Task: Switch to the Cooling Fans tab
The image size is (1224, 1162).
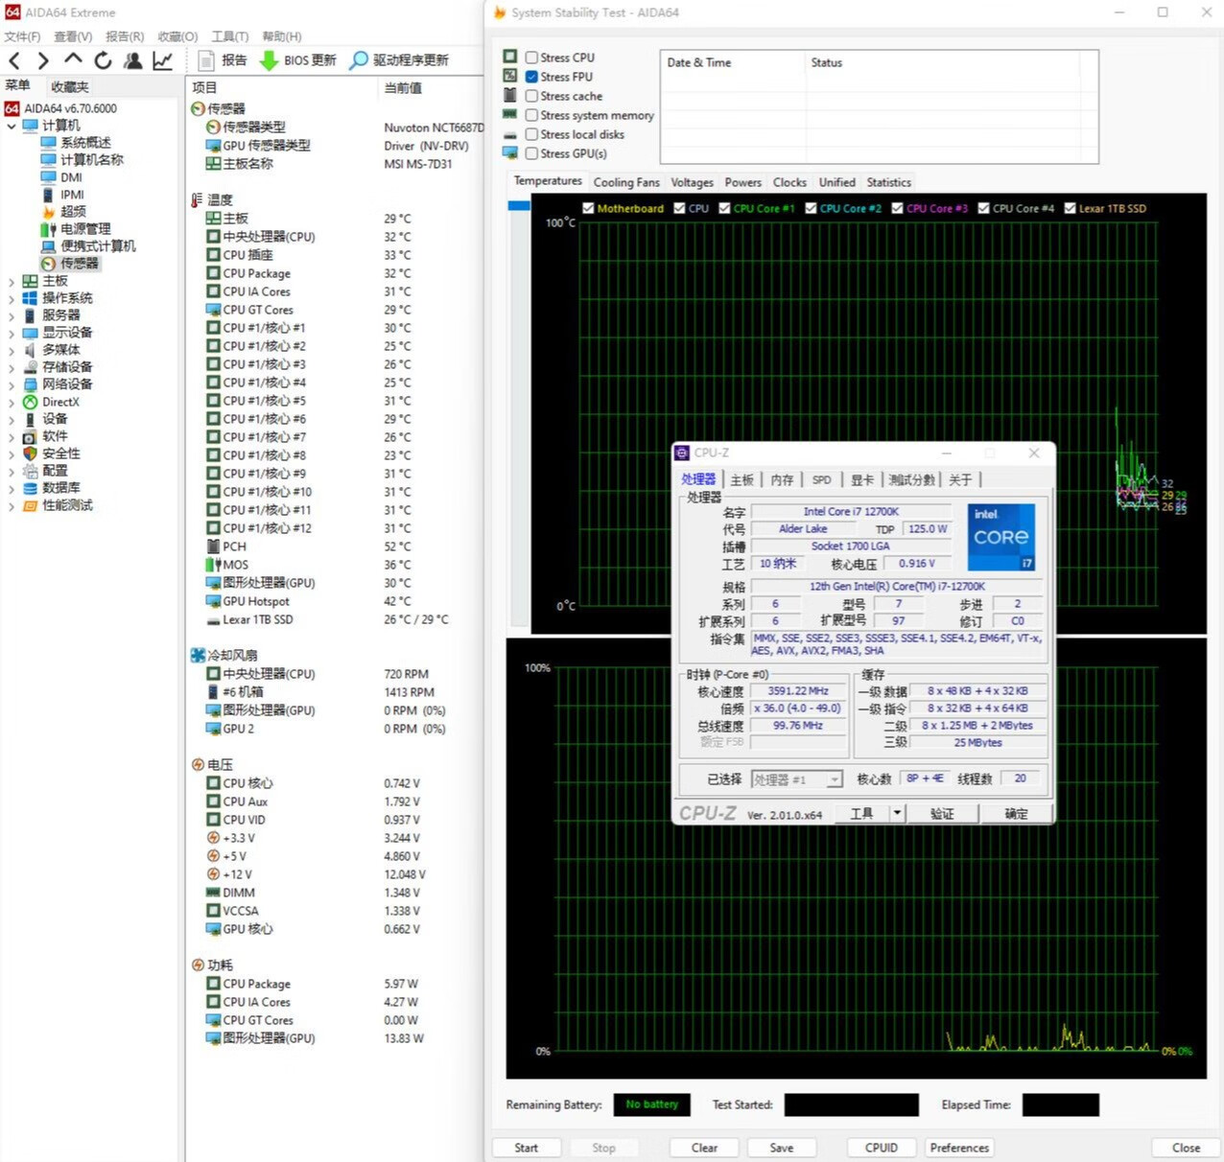Action: pyautogui.click(x=626, y=182)
